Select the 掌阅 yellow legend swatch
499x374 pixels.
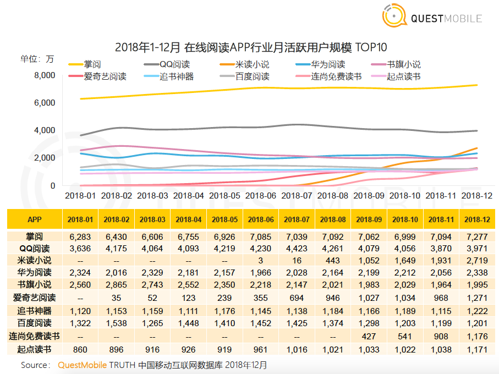coord(76,64)
